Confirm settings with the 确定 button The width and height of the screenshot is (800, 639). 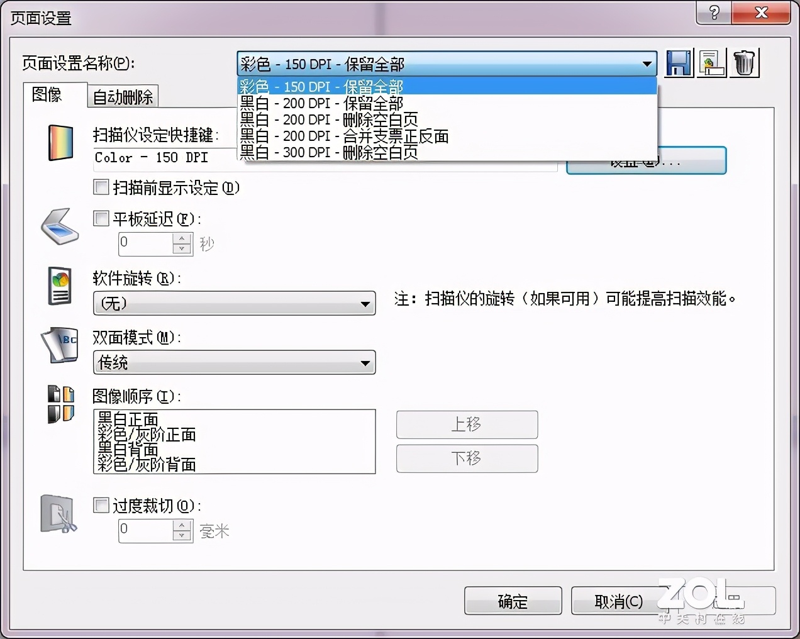[x=513, y=601]
